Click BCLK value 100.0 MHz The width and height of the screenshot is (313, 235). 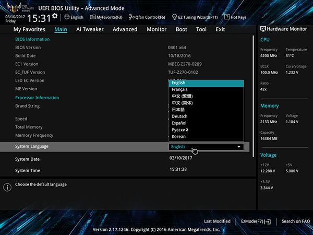click(269, 73)
